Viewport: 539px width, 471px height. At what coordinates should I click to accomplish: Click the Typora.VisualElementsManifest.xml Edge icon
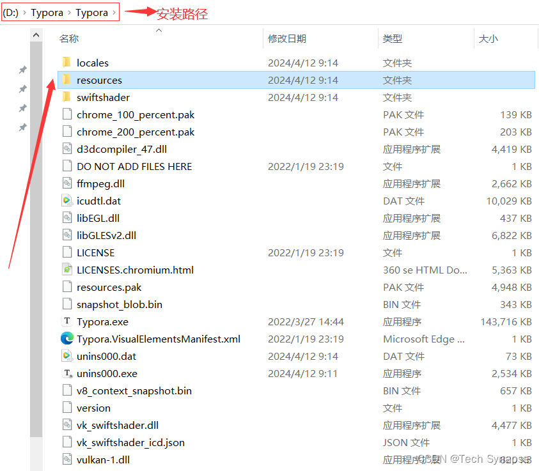(67, 339)
